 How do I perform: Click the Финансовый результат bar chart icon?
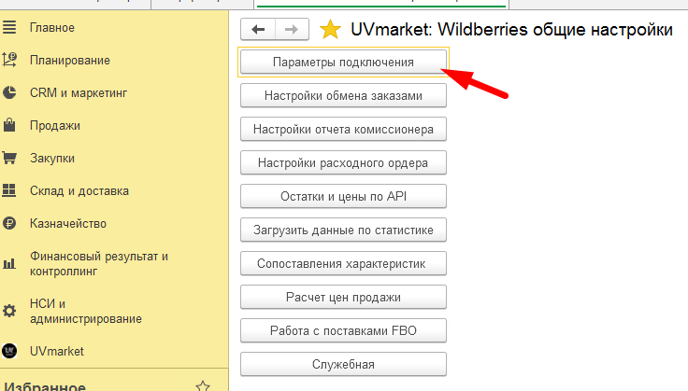(x=9, y=263)
